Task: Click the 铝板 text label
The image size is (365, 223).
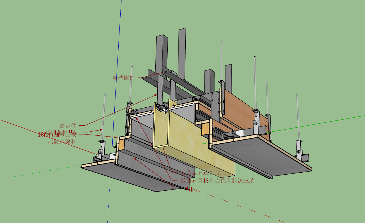Action: click(x=190, y=189)
